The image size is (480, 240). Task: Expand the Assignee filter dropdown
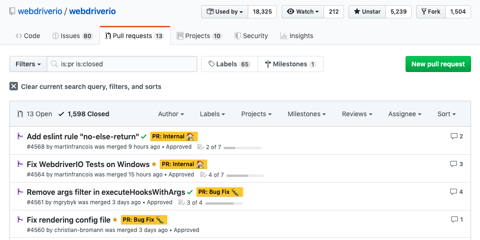405,114
